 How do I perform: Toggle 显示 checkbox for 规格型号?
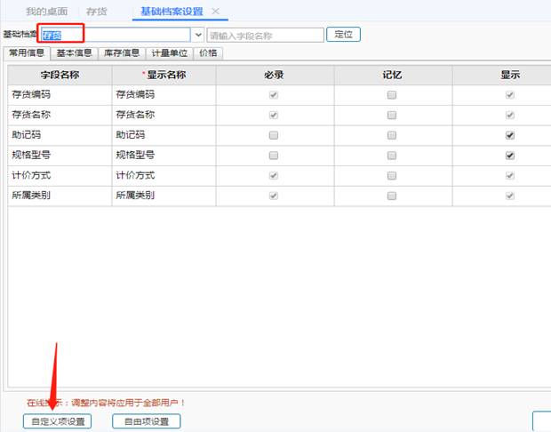(x=510, y=155)
